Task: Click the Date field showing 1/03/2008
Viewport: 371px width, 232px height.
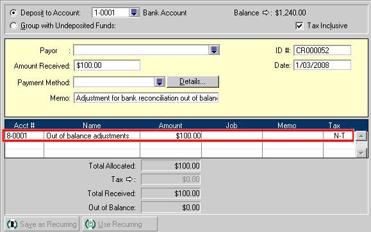Action: click(322, 65)
